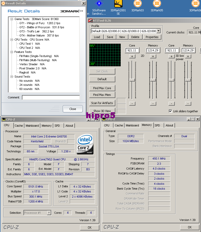Start Find Max Core in ATITool
This screenshot has height=232, width=201.
[102, 88]
